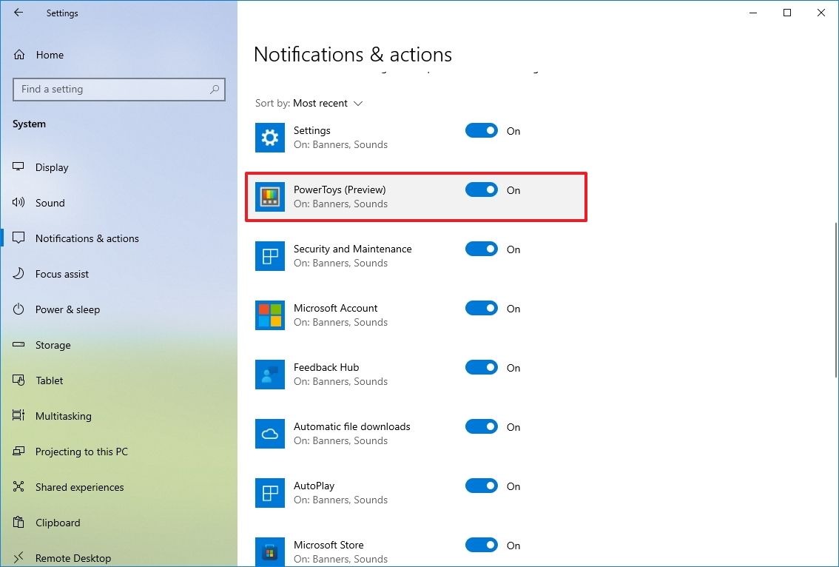The image size is (839, 567).
Task: Click the PowerToys (Preview) app icon
Action: (269, 197)
